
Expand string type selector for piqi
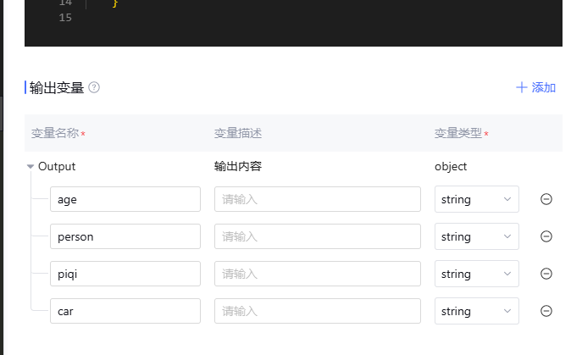click(476, 274)
